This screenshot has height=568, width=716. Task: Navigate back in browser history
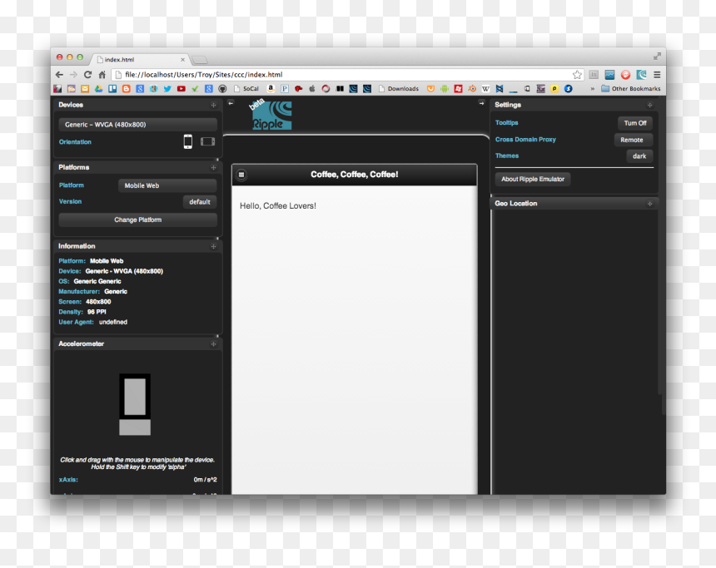click(59, 74)
